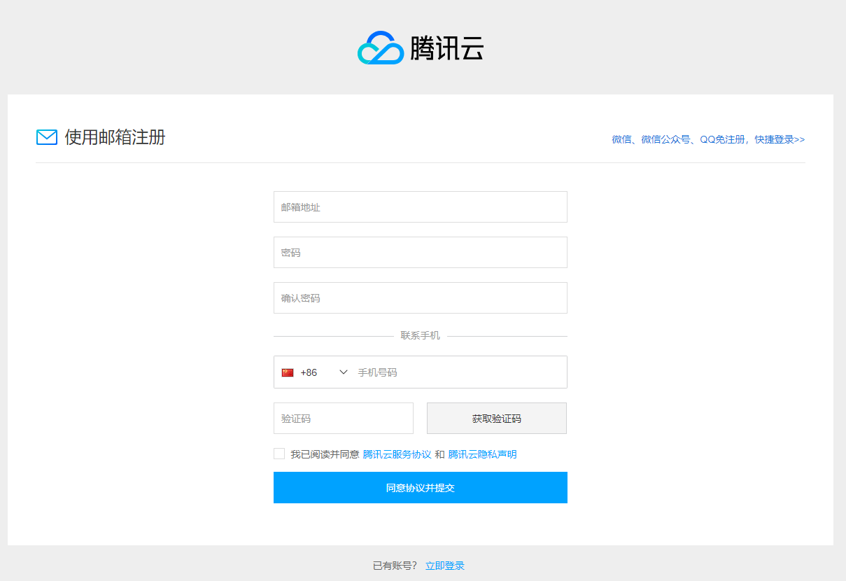The width and height of the screenshot is (846, 581).
Task: Focus the 邮箱地址 email input field
Action: point(421,207)
